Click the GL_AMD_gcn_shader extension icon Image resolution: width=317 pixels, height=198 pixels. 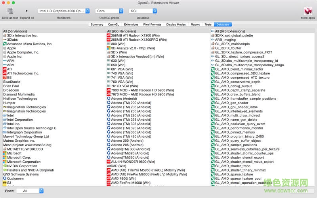click(213, 103)
